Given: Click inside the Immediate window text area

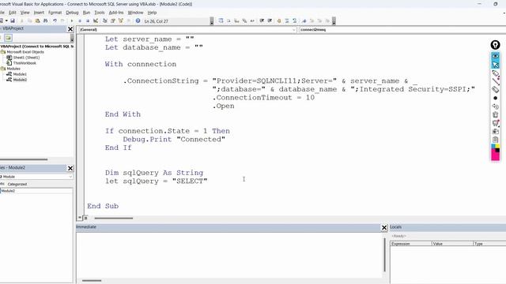Looking at the screenshot, I should (x=229, y=254).
